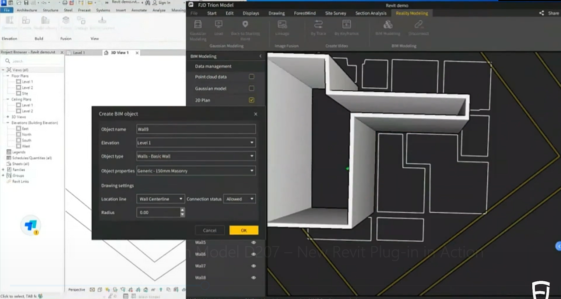This screenshot has height=299, width=561.
Task: Hide Wall6 using its eye icon
Action: point(253,254)
